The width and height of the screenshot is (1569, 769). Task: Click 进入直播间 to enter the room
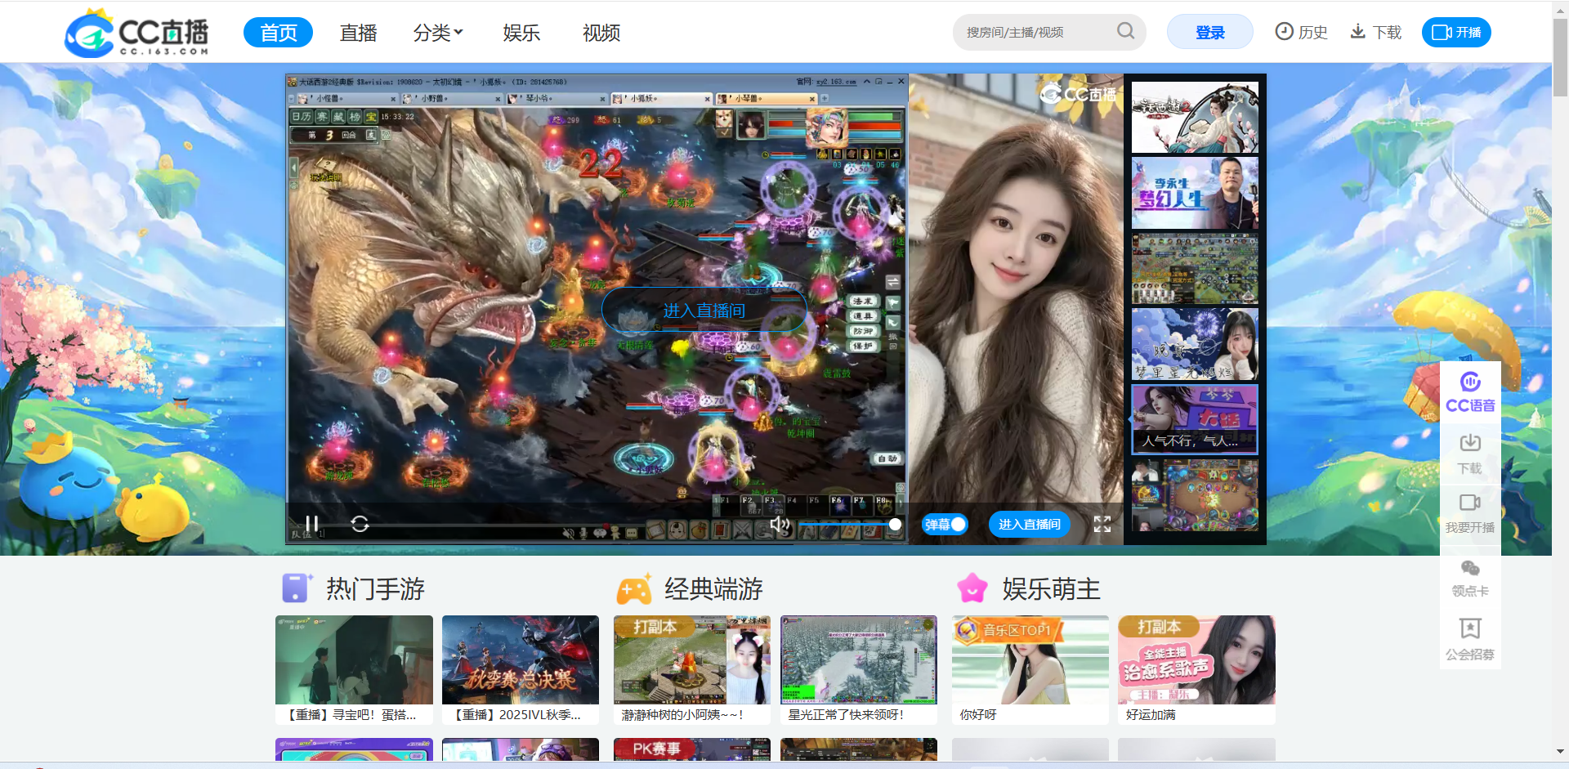[1029, 524]
